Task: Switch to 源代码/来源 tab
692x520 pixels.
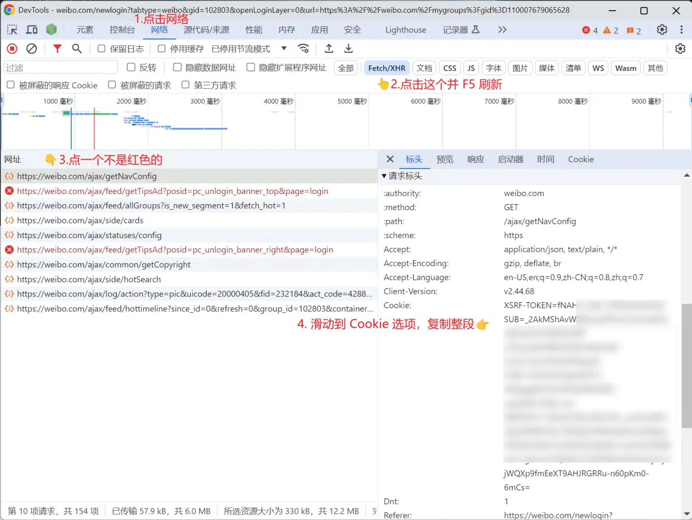Action: (206, 30)
